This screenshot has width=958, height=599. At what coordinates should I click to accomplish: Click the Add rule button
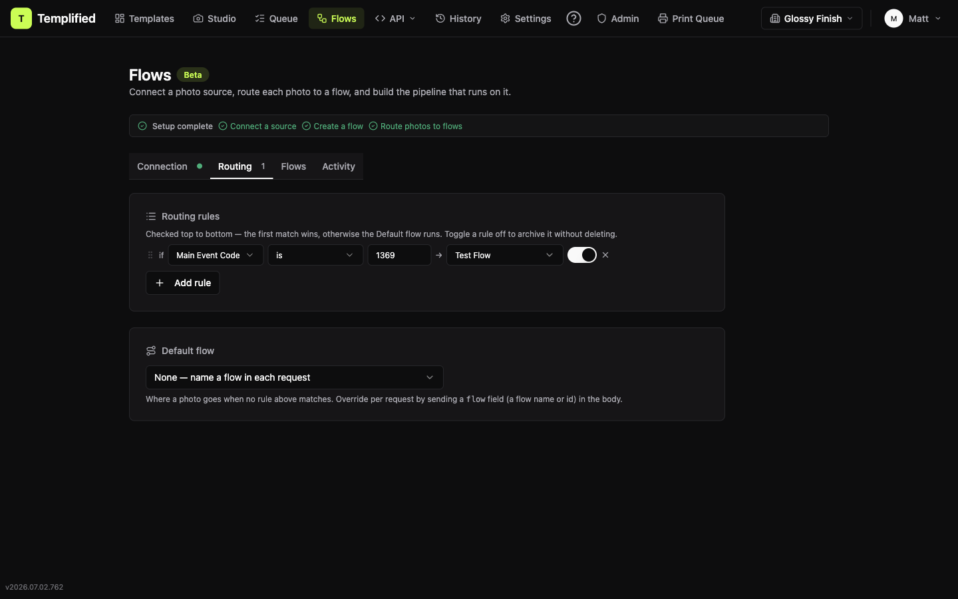[x=183, y=283]
